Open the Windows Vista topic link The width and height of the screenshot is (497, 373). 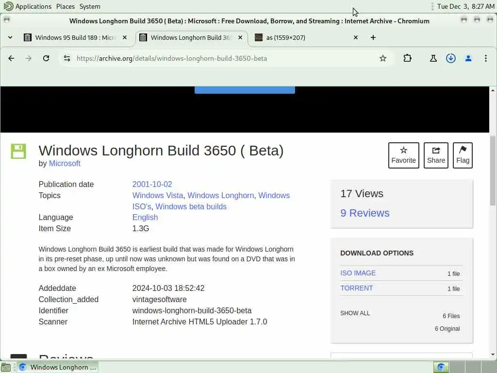(x=158, y=195)
